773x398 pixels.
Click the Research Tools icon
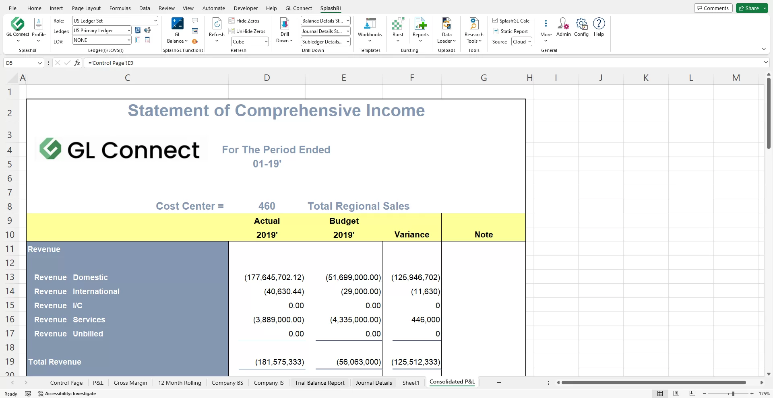click(474, 24)
